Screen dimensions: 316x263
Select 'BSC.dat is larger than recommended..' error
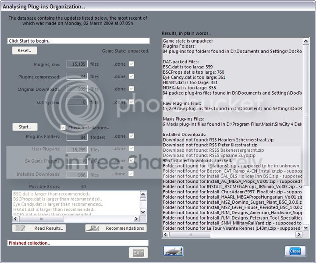click(52, 194)
